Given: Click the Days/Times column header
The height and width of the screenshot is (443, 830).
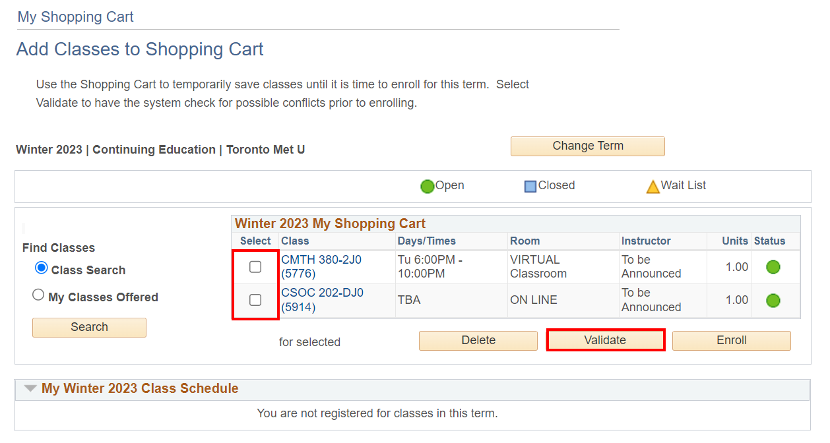Looking at the screenshot, I should coord(426,241).
